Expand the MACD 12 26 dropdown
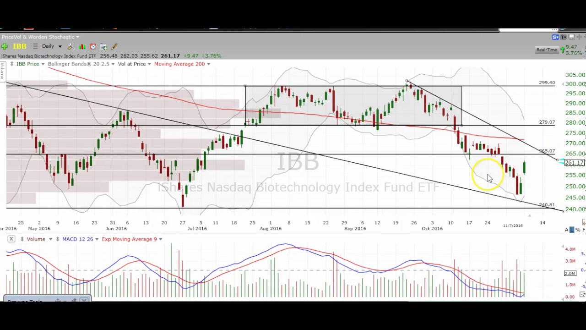This screenshot has width=586, height=330. pos(97,239)
